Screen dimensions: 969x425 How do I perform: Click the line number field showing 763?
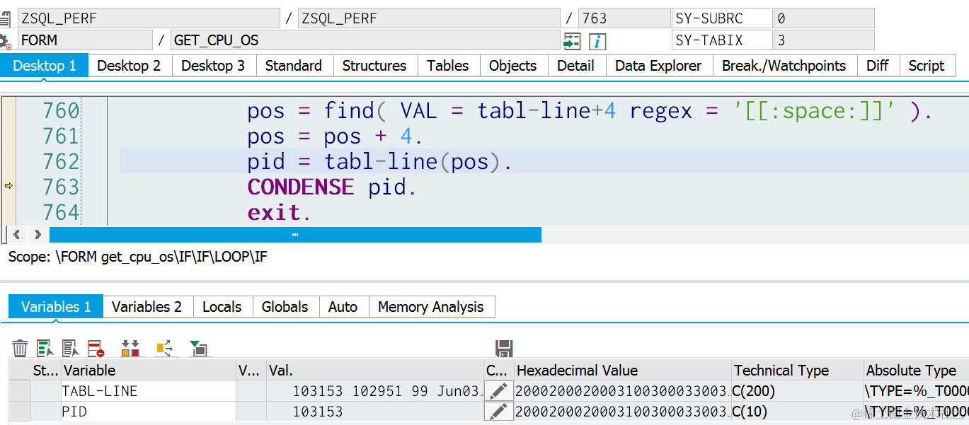click(624, 18)
